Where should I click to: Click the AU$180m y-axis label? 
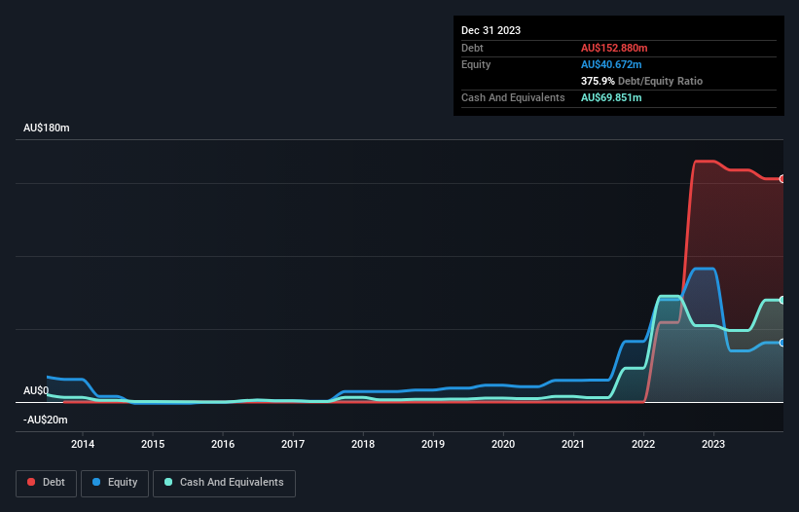click(47, 128)
